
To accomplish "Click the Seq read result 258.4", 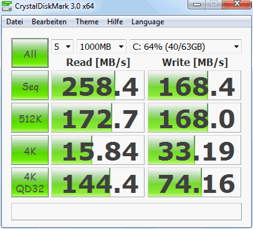I will 98,85.
